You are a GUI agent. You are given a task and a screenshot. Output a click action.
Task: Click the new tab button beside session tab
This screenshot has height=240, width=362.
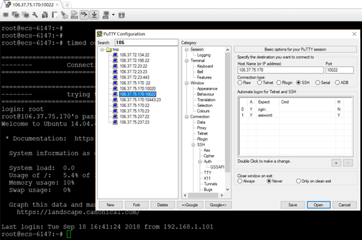67,4
